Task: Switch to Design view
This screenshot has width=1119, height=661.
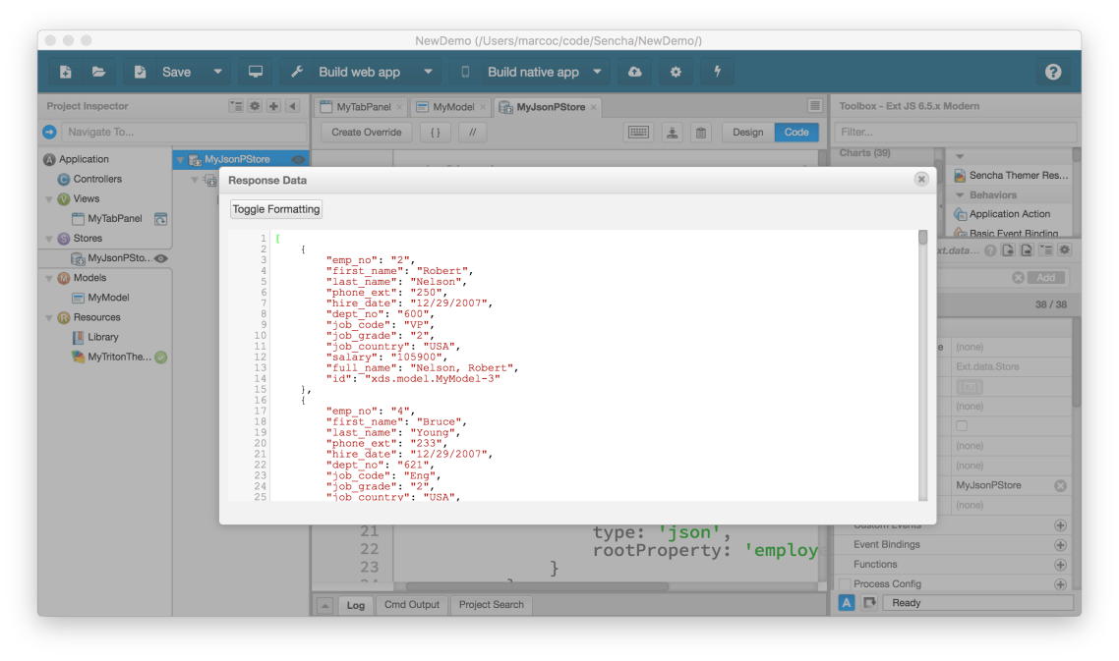Action: (x=747, y=132)
